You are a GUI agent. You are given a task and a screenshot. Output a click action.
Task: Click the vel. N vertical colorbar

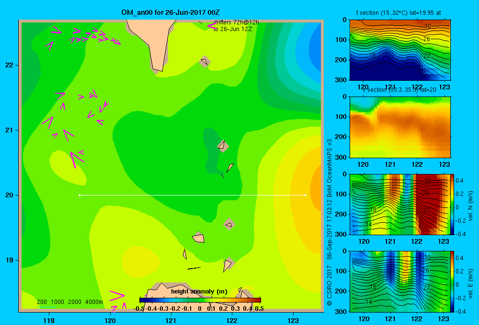(x=453, y=204)
